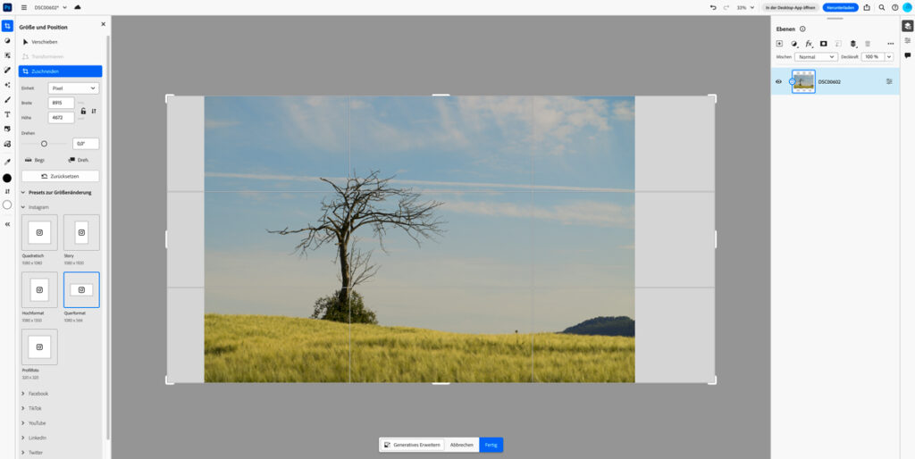The image size is (915, 459).
Task: Add a new layer in Ebenen panel
Action: click(779, 44)
